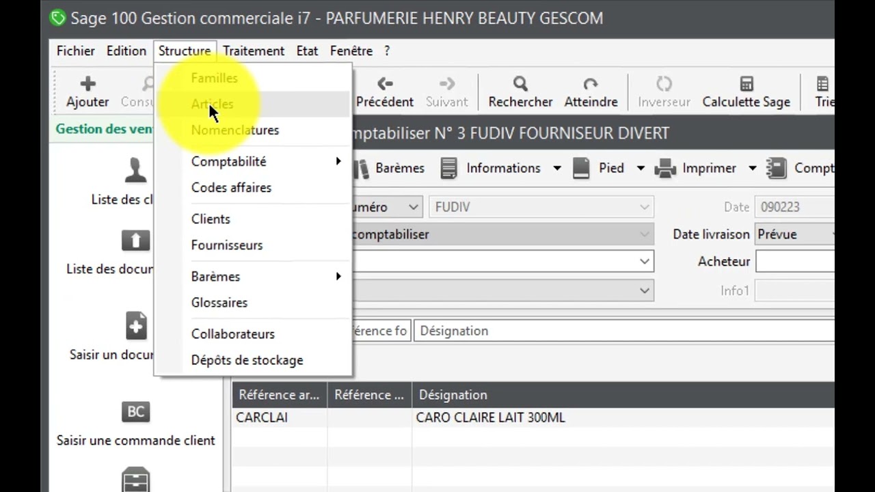Open the Fichier menu

75,51
